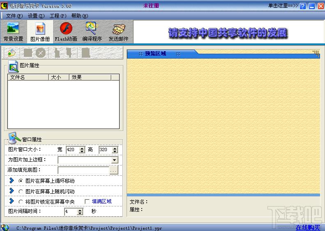Browse for 添加填充底图 with the ... button
325x231 pixels.
113,170
